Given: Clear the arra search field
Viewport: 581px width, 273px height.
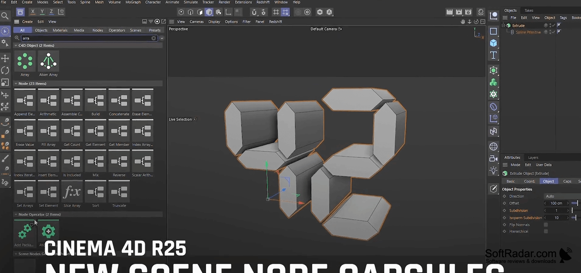Looking at the screenshot, I should click(x=154, y=38).
